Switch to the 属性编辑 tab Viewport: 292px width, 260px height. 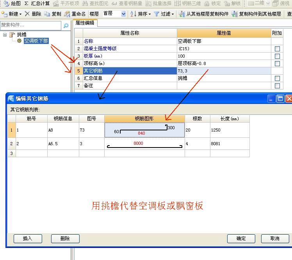click(x=85, y=23)
